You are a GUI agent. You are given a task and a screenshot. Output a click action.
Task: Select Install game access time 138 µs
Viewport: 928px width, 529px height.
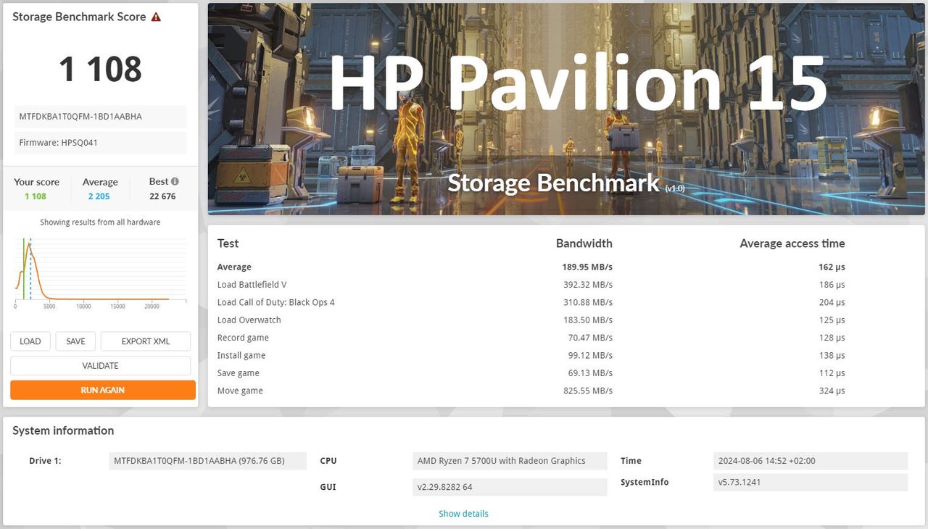pos(832,355)
